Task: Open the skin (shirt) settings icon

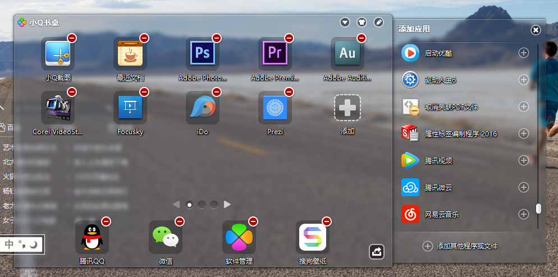Action: tap(362, 22)
